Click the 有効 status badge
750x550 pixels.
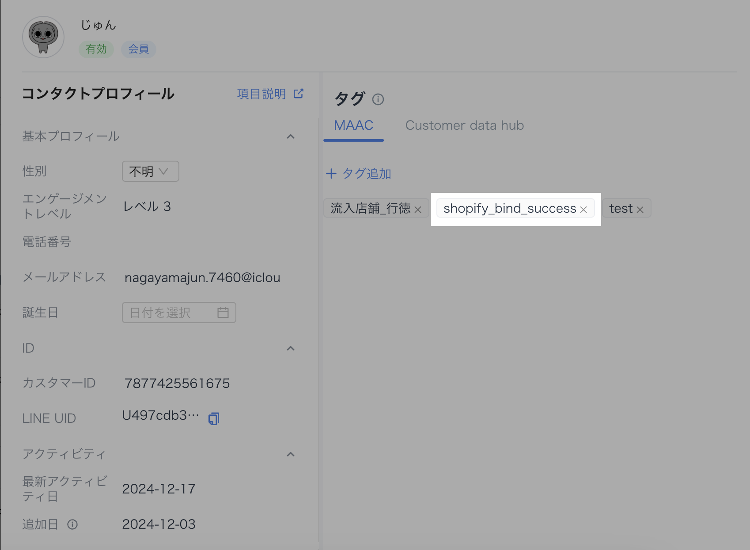[x=96, y=49]
